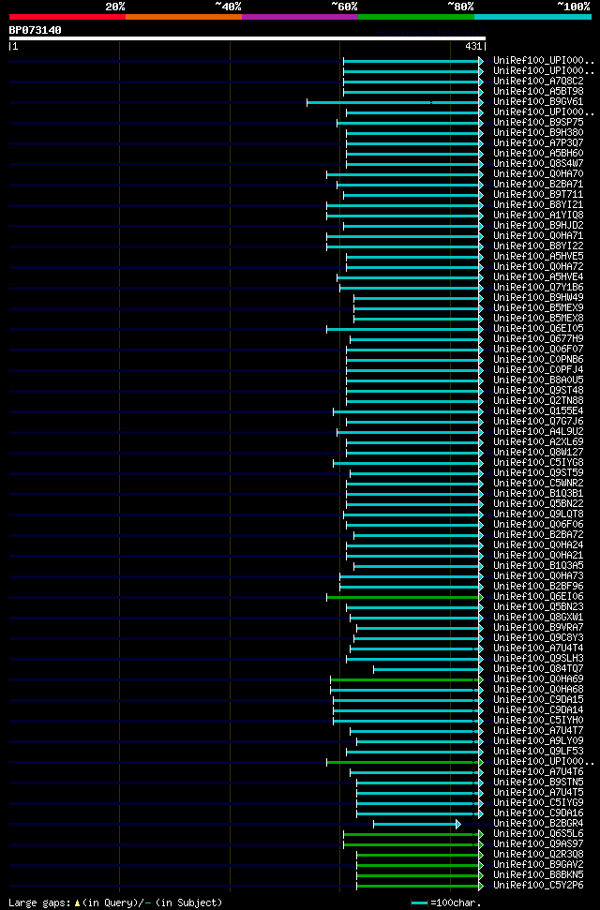Click the cyan alignment bar for B9GV61
This screenshot has height=910, width=600.
pos(395,102)
